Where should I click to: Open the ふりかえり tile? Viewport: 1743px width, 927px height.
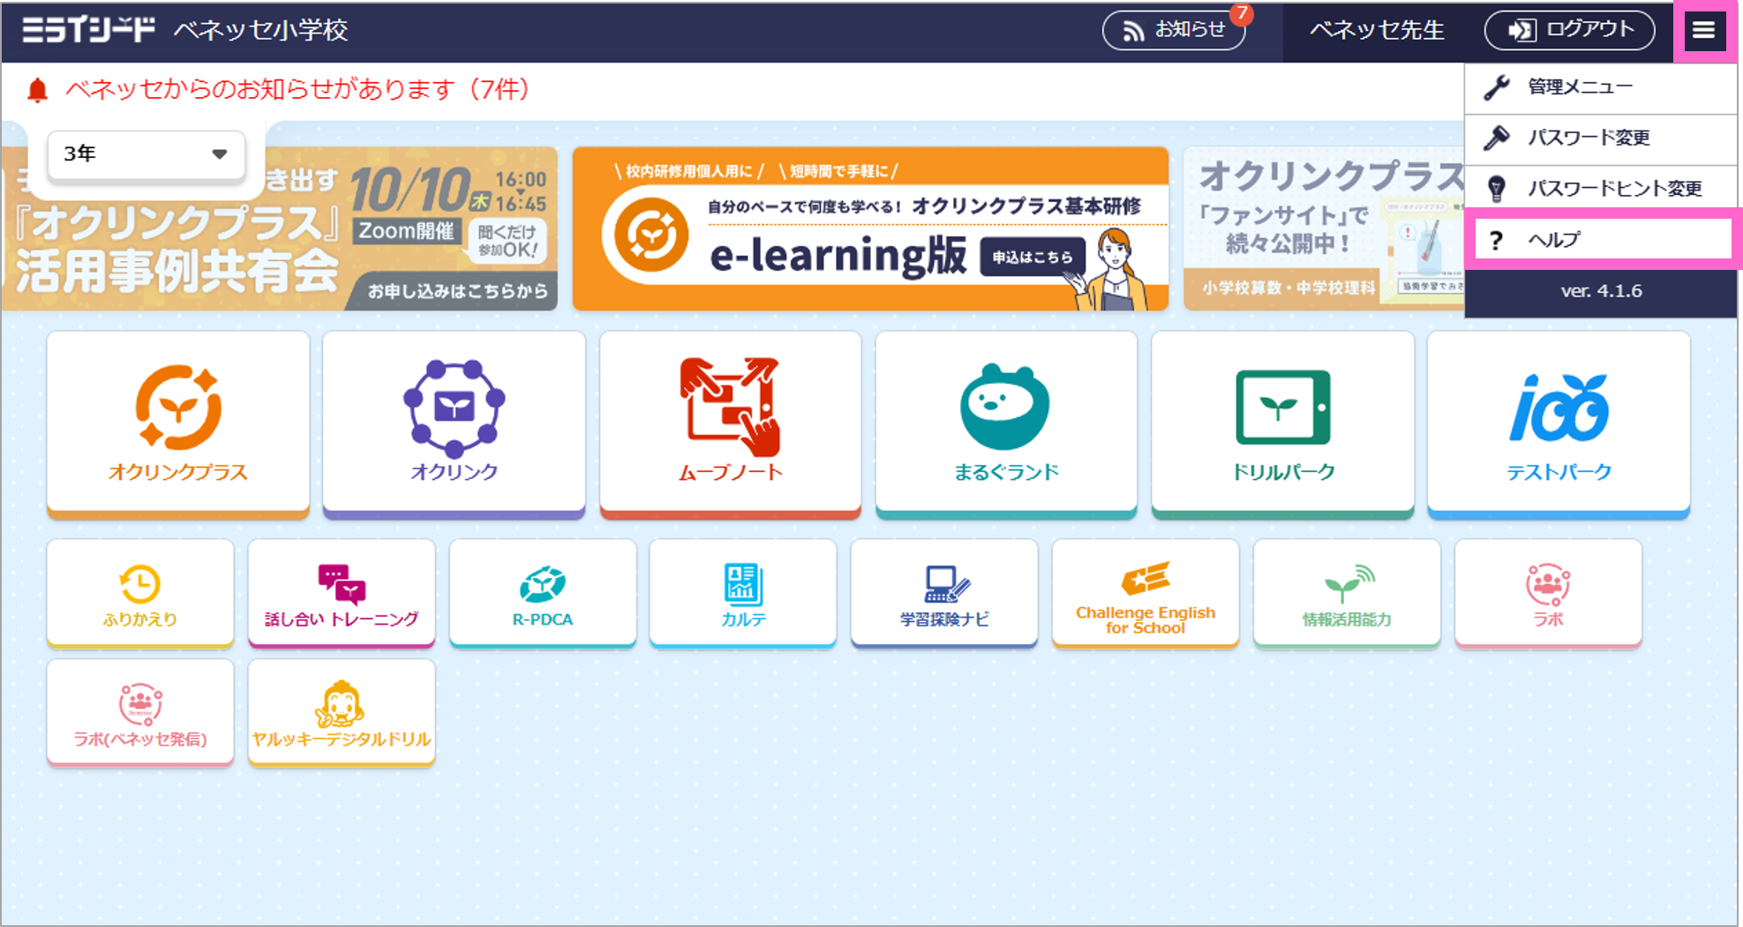pos(140,594)
